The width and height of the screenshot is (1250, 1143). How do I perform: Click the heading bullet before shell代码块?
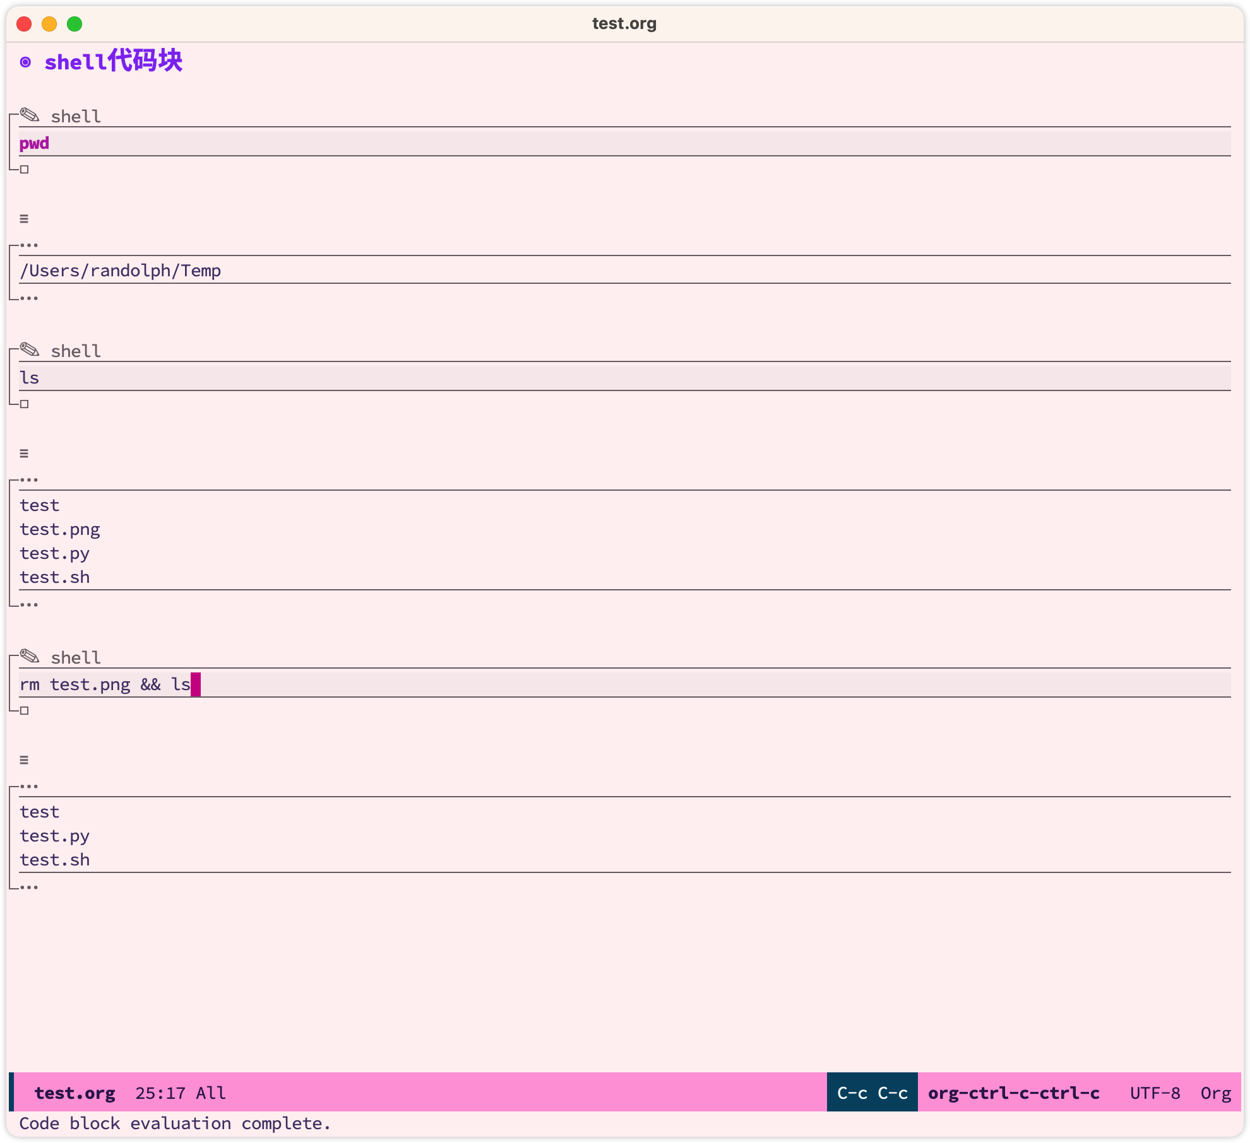(25, 62)
